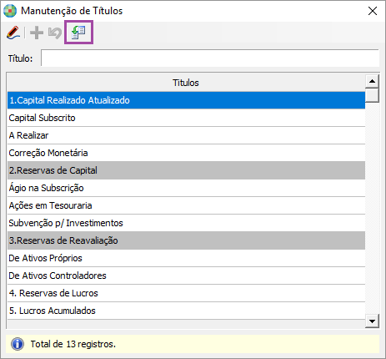Click the vertical scrollbar thumb
Viewport: 386px width, 359px height.
(372, 95)
